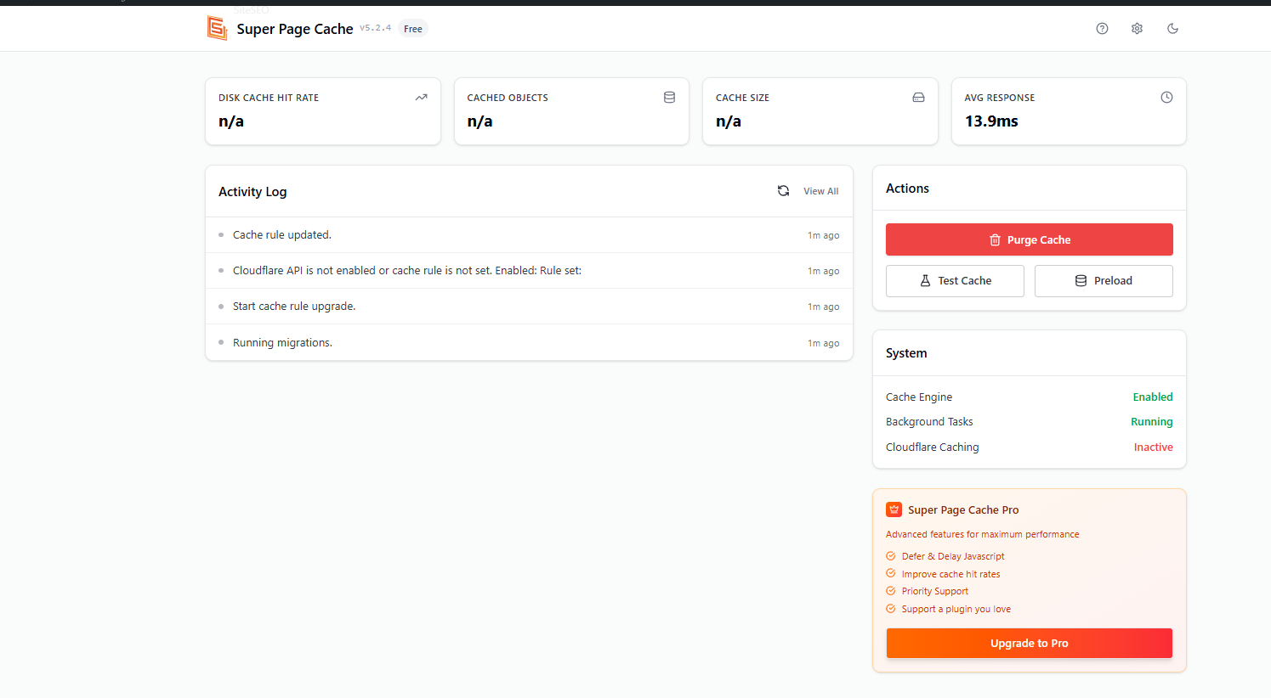Click the n/a value under Cache Size
Viewport: 1271px width, 698px height.
click(x=729, y=121)
